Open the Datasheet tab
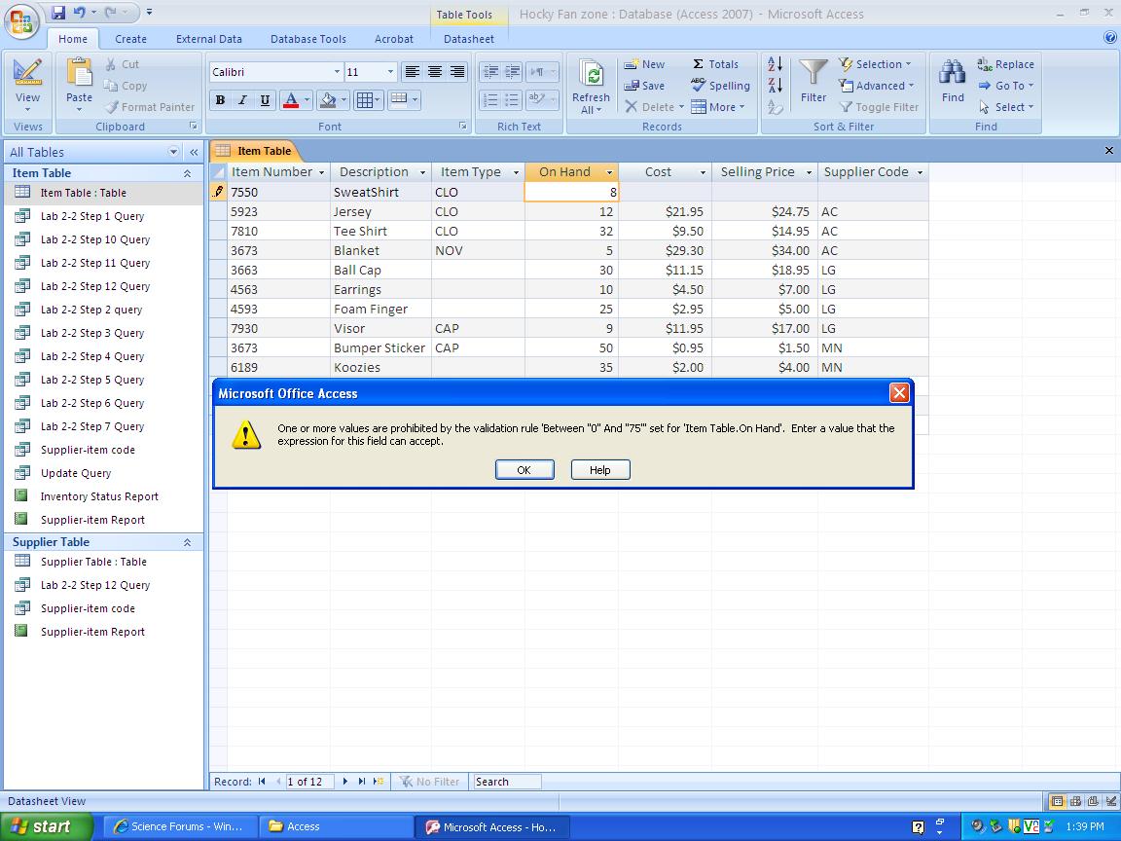The image size is (1121, 841). [x=469, y=39]
